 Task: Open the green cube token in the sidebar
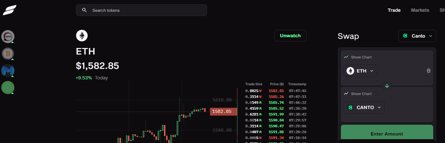[x=8, y=87]
